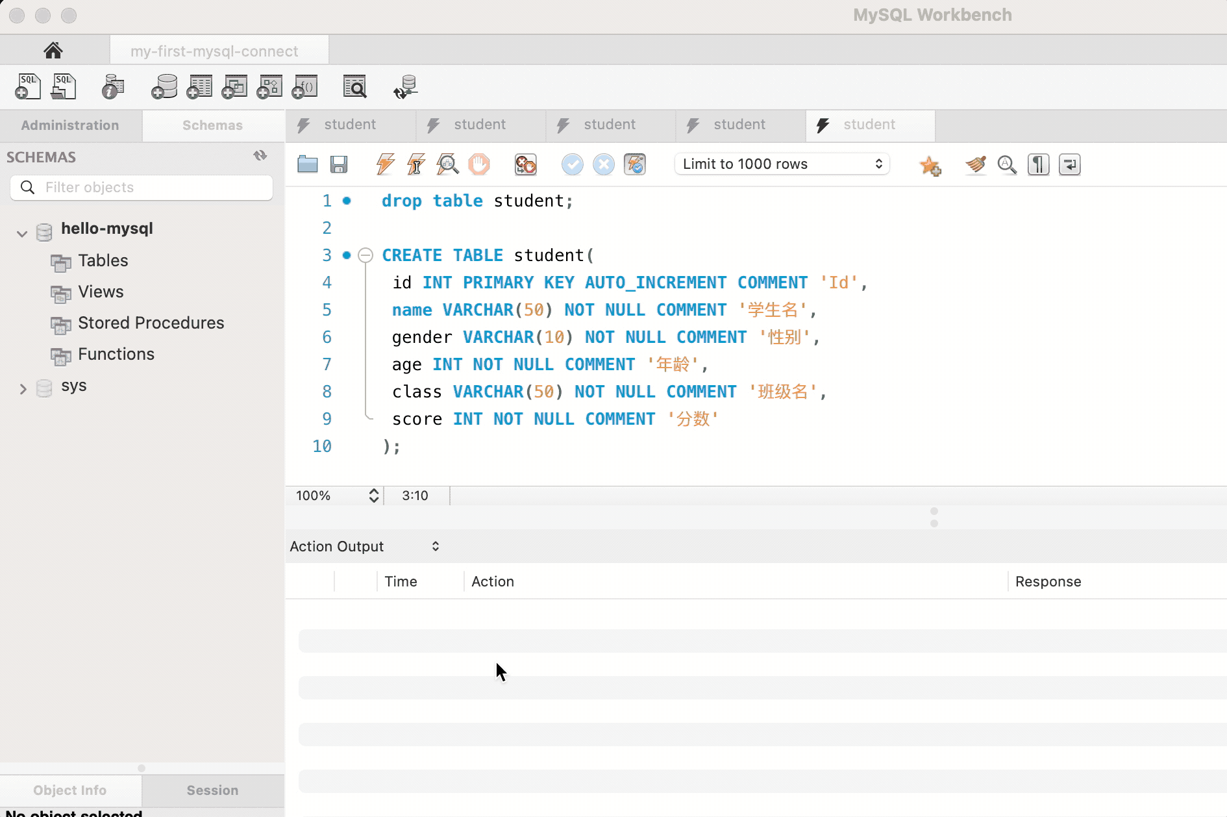Execute the SQL script with lightning icon
The height and width of the screenshot is (817, 1227).
coord(385,164)
